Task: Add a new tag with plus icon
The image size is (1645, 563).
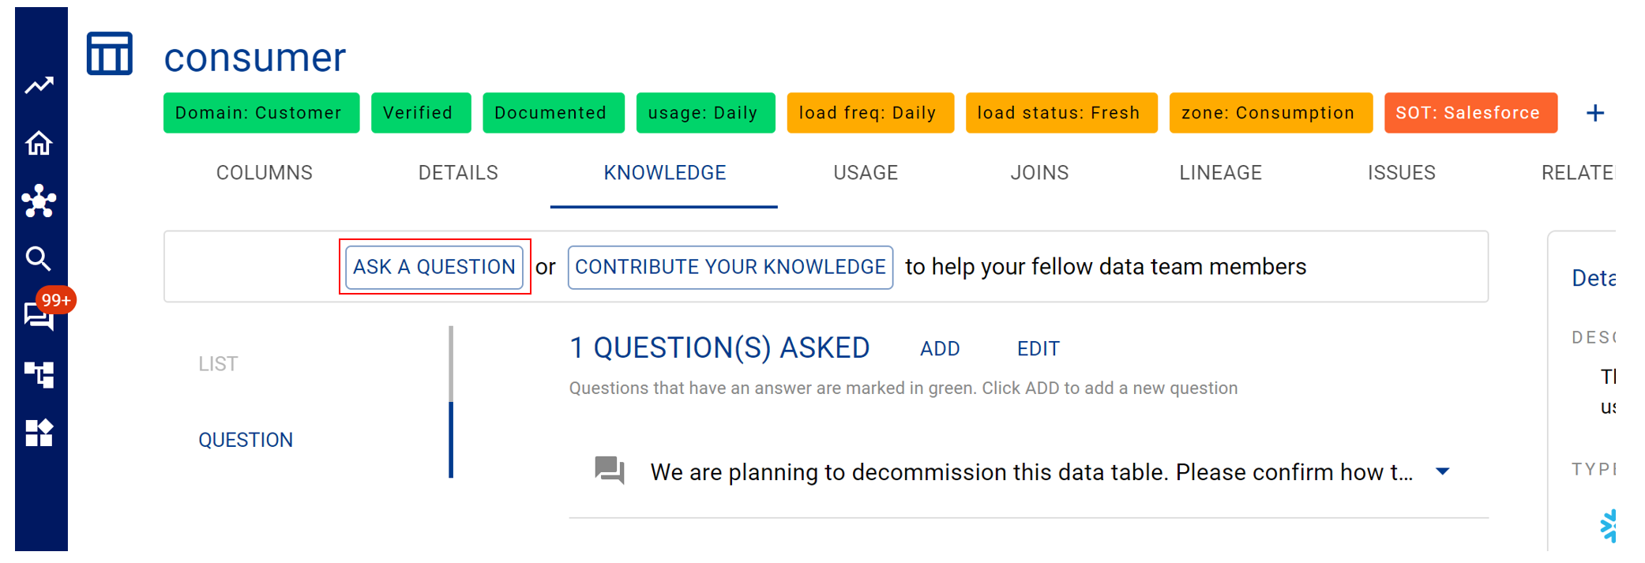Action: tap(1595, 113)
